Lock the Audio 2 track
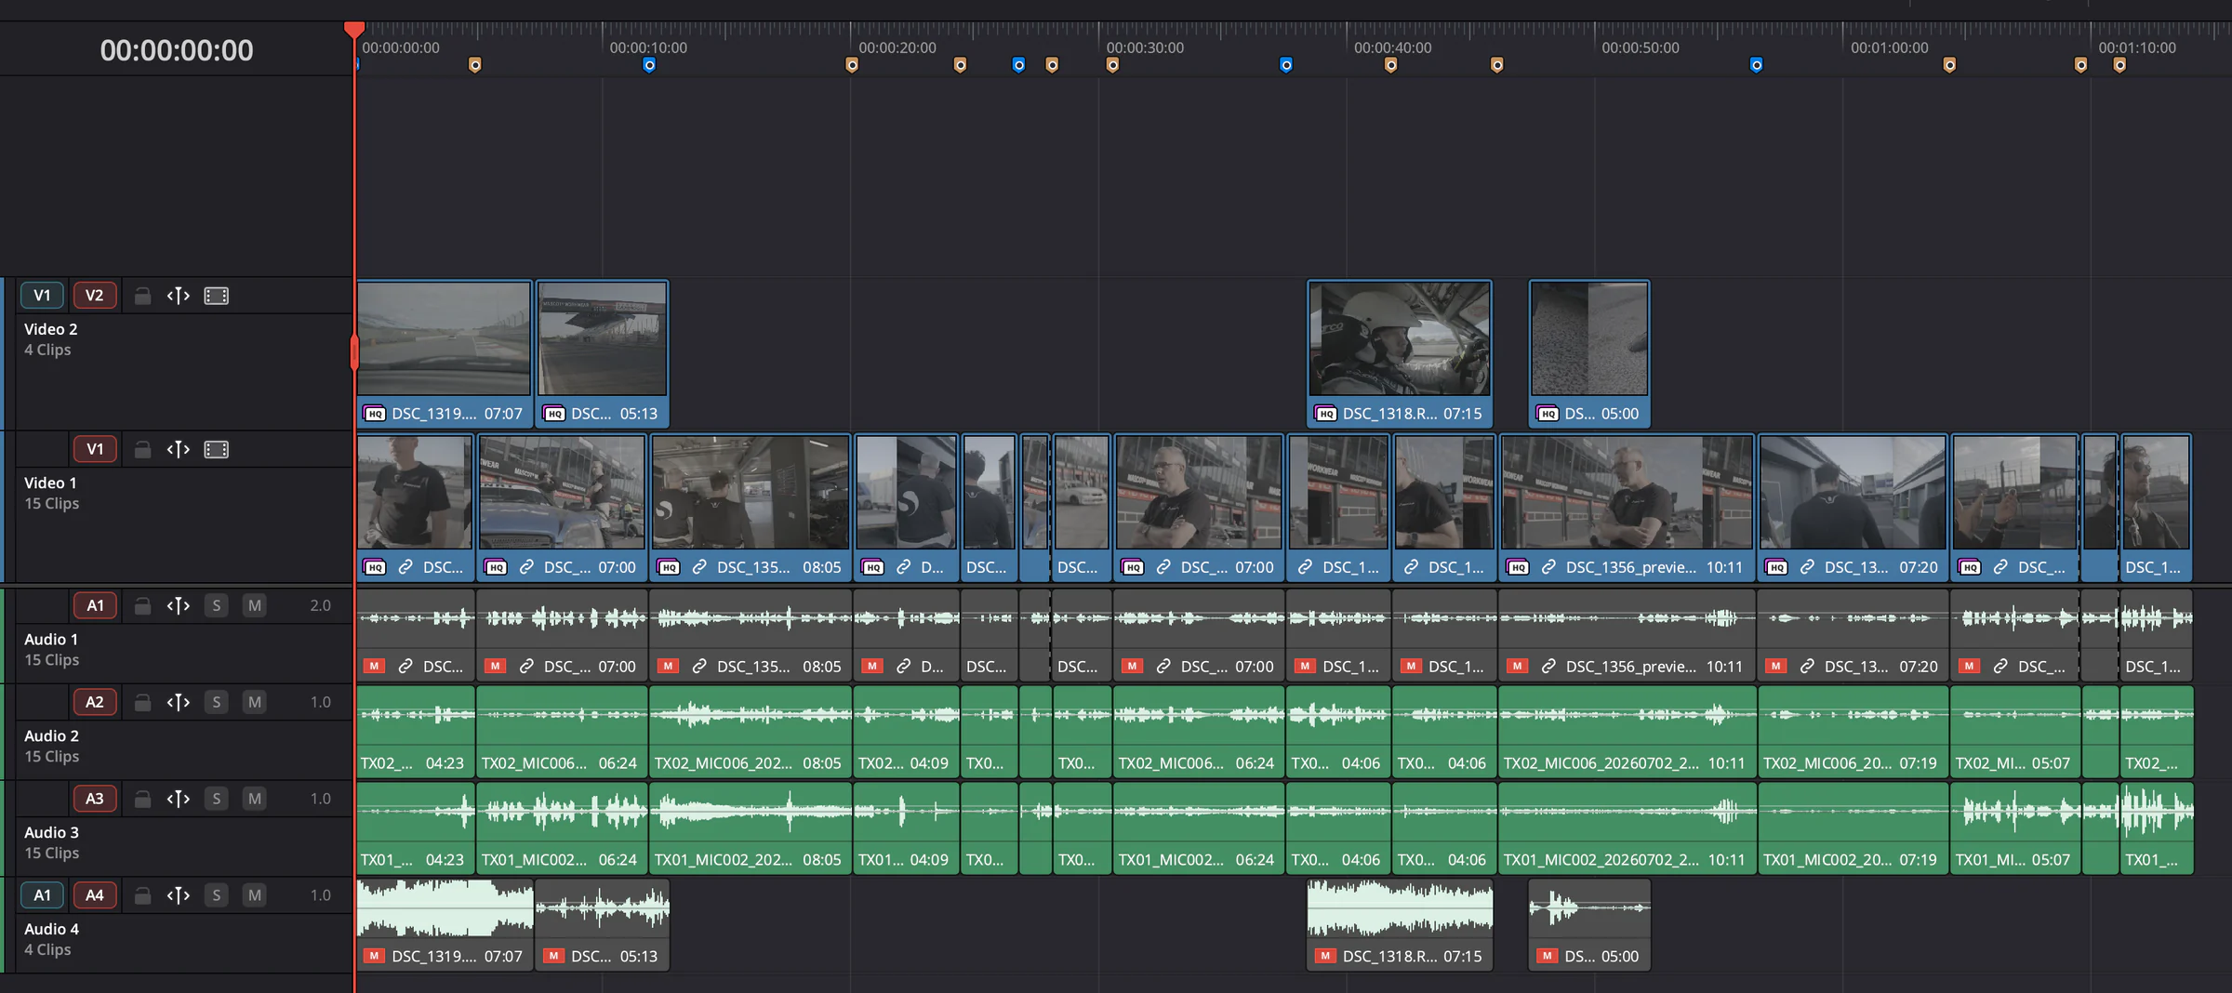This screenshot has width=2232, height=993. point(142,703)
